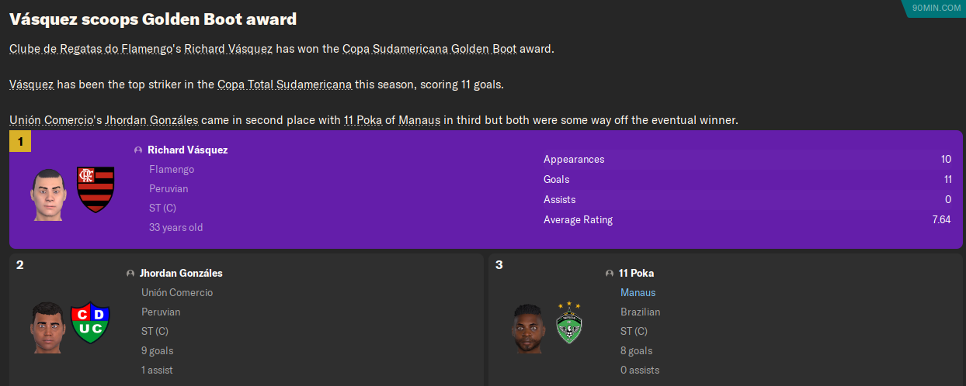Open Jhordan Gonzáles face portrait

click(47, 326)
